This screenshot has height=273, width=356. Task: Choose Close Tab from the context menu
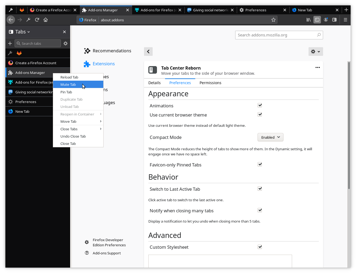[x=78, y=144]
